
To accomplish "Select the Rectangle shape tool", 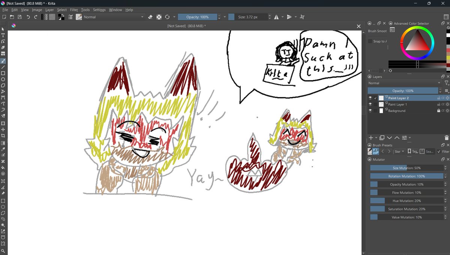I will pyautogui.click(x=3, y=73).
